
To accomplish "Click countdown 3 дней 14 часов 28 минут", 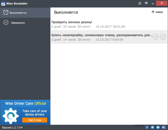I will tap(71, 40).
